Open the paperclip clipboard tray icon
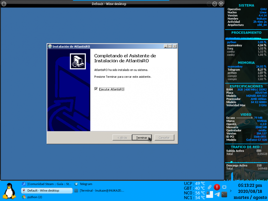 click(210, 187)
